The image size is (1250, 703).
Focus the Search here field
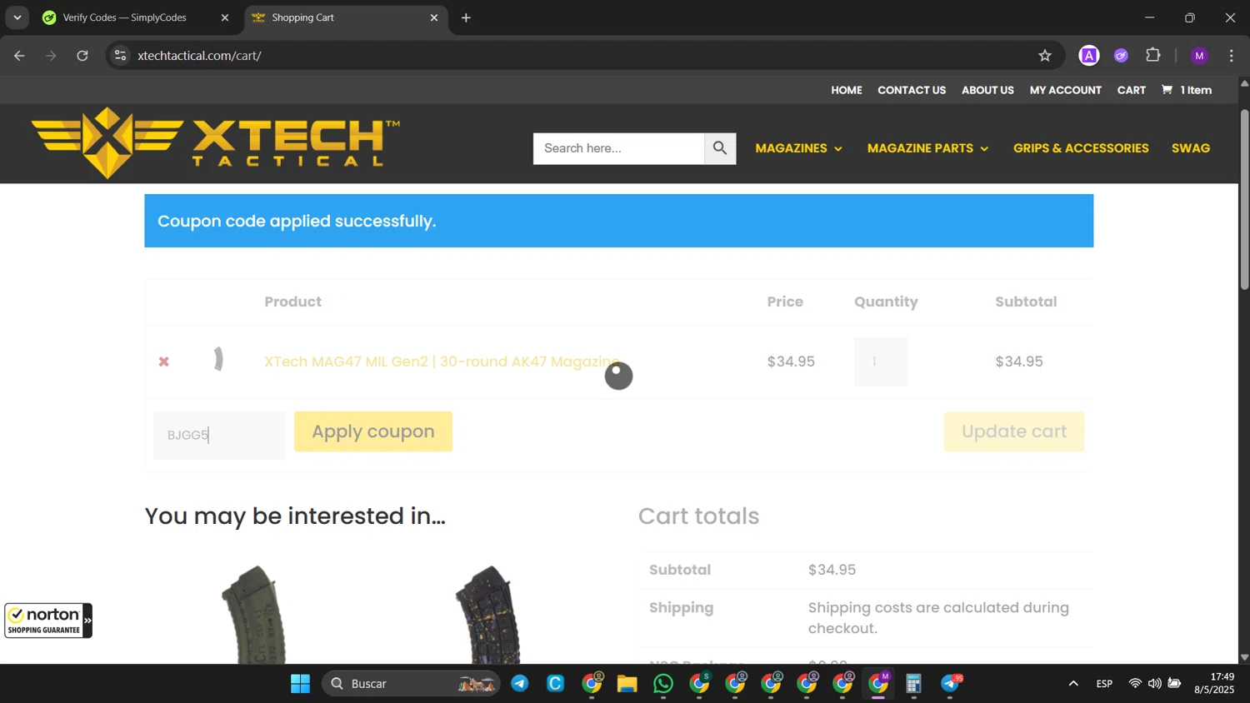pyautogui.click(x=618, y=148)
